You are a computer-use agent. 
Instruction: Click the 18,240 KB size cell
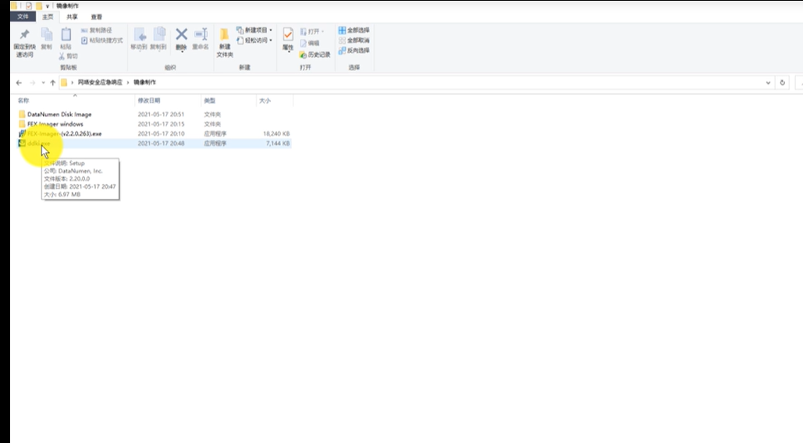[276, 133]
